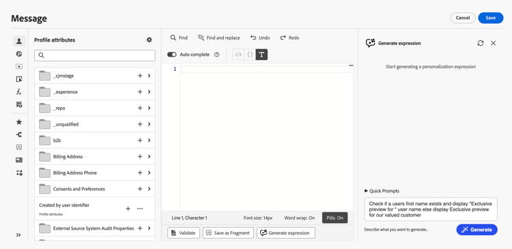The image size is (512, 249).
Task: Click Find in editor toolbar
Action: pos(179,38)
